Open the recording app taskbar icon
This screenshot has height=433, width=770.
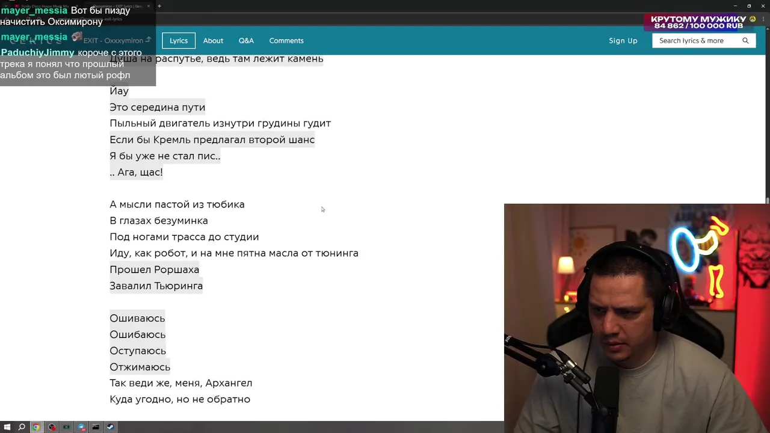point(52,427)
